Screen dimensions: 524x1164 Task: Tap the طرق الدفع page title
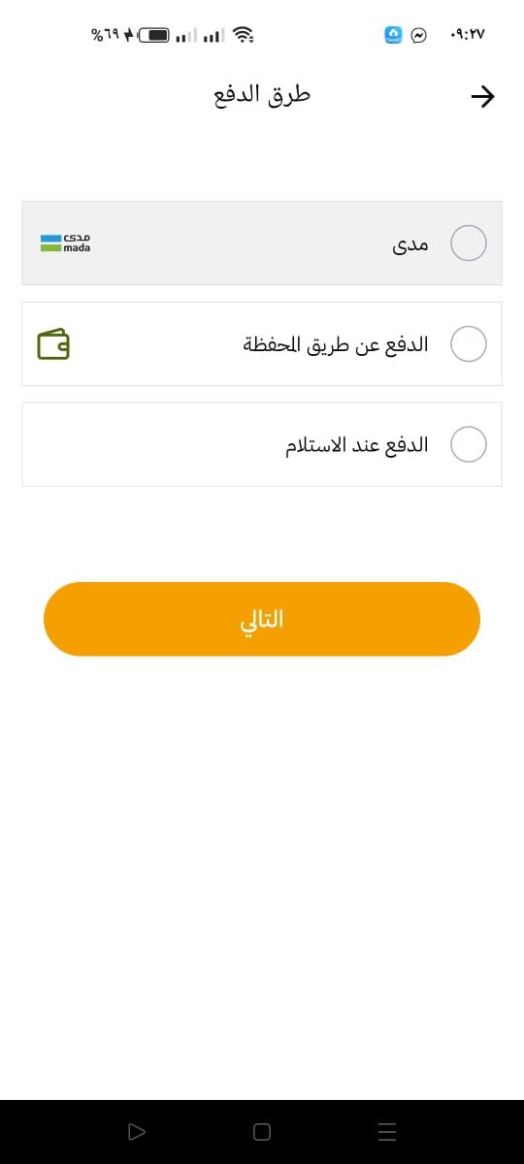pyautogui.click(x=262, y=95)
